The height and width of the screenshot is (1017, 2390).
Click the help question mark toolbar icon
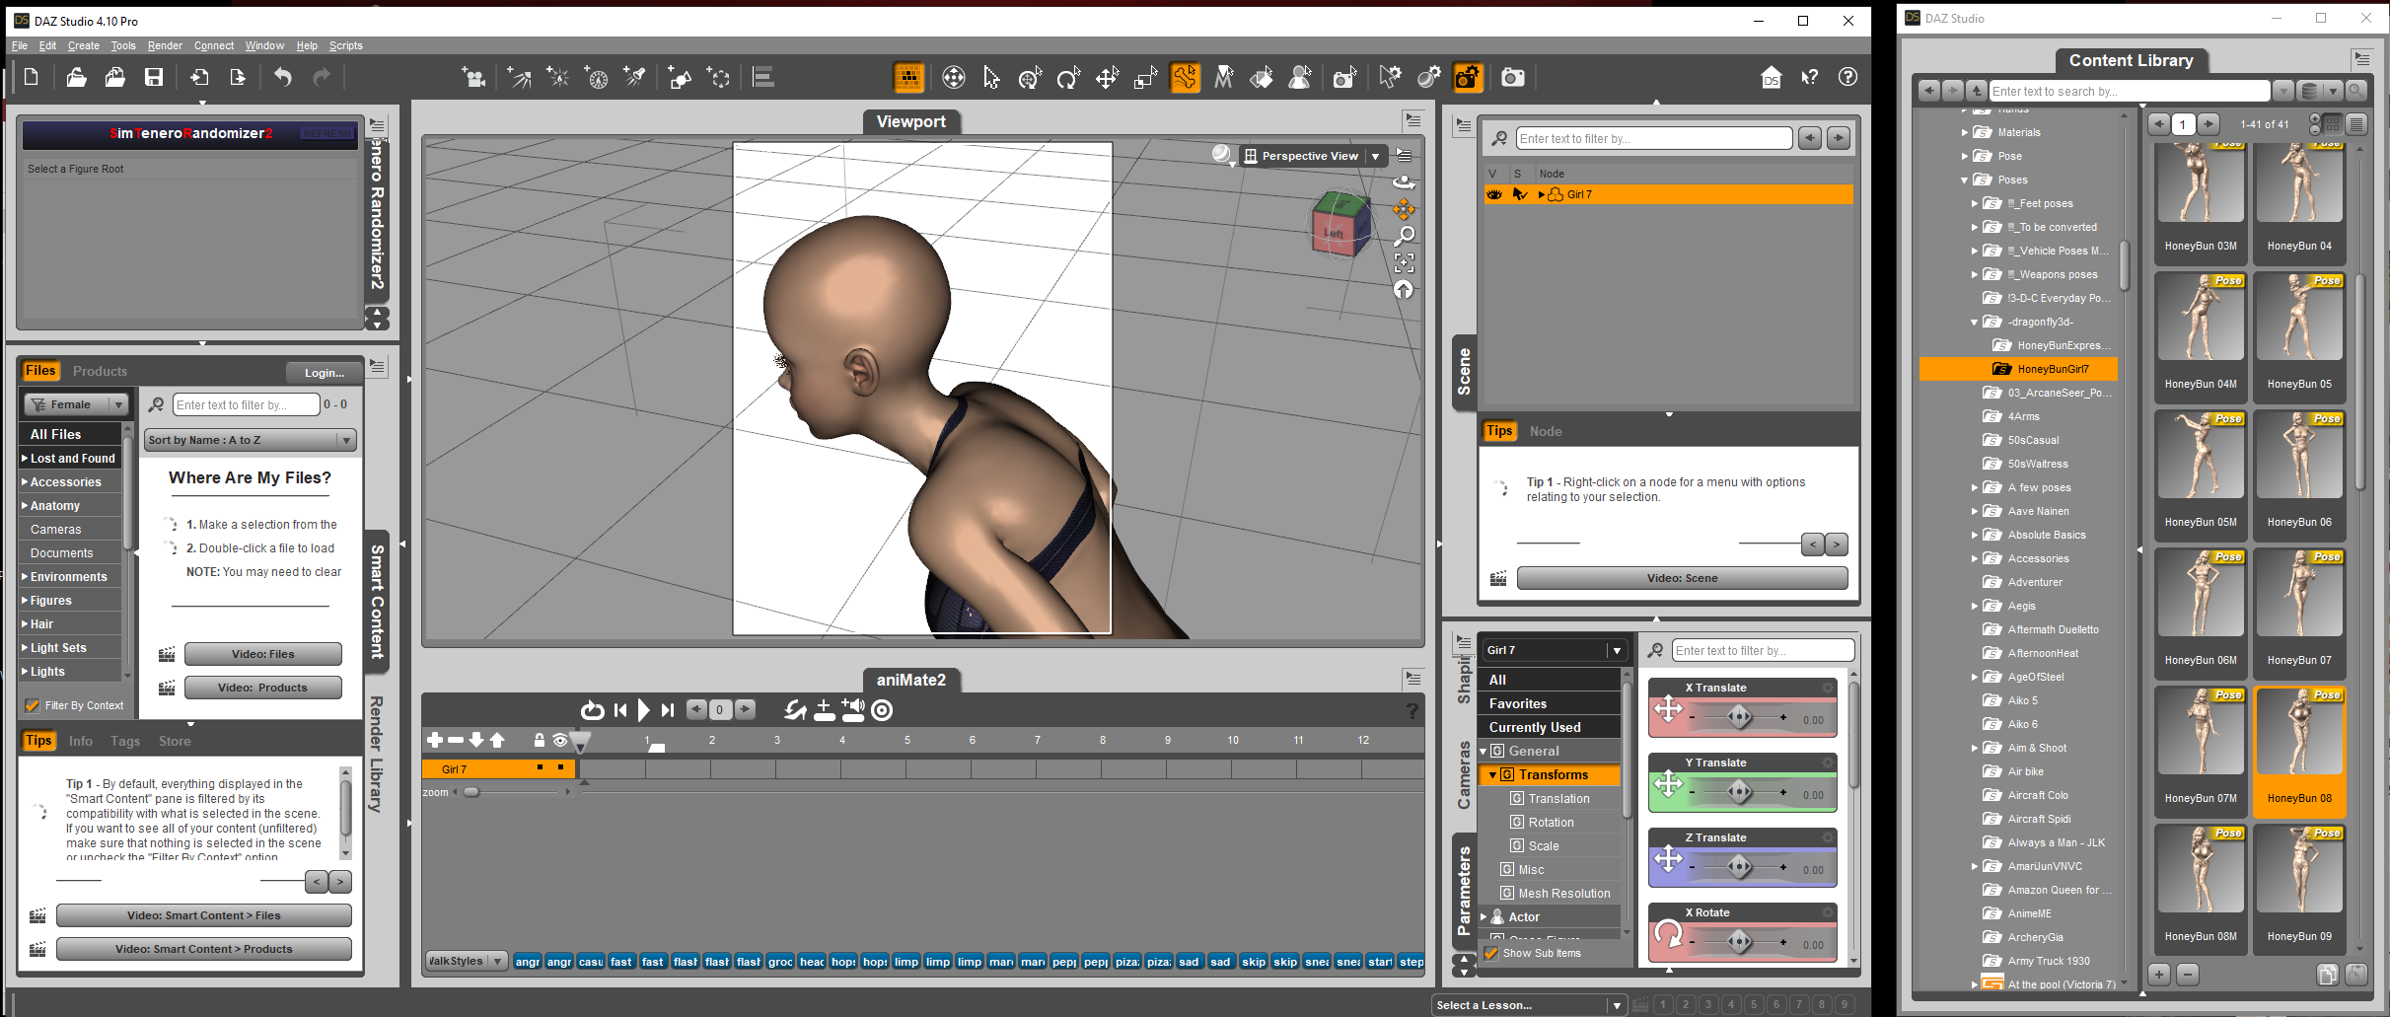(x=1847, y=78)
